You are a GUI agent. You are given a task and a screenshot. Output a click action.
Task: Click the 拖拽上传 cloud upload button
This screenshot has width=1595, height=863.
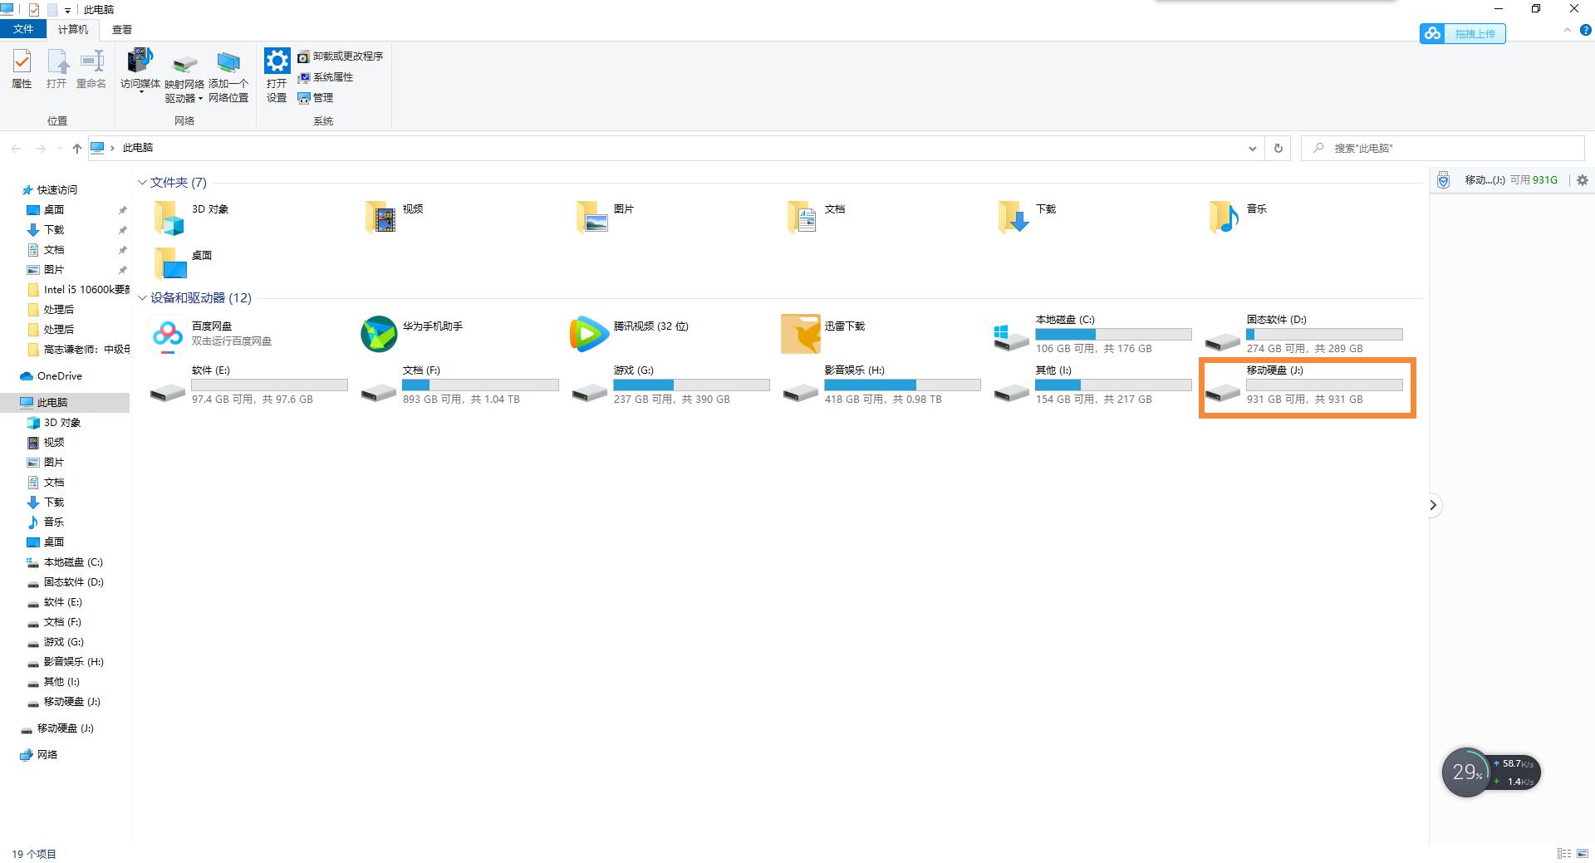click(1462, 34)
